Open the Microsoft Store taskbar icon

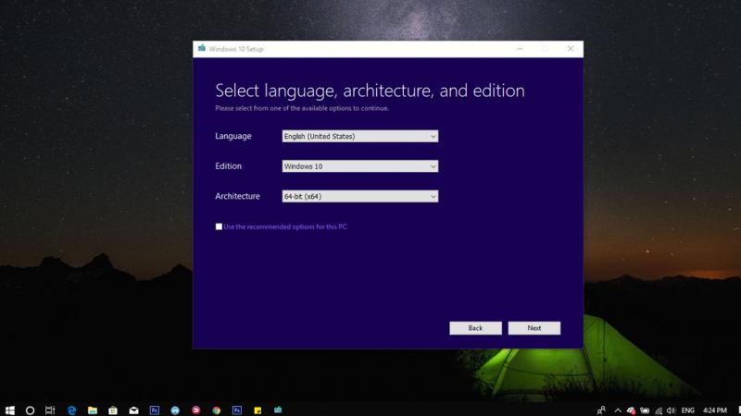coord(113,409)
